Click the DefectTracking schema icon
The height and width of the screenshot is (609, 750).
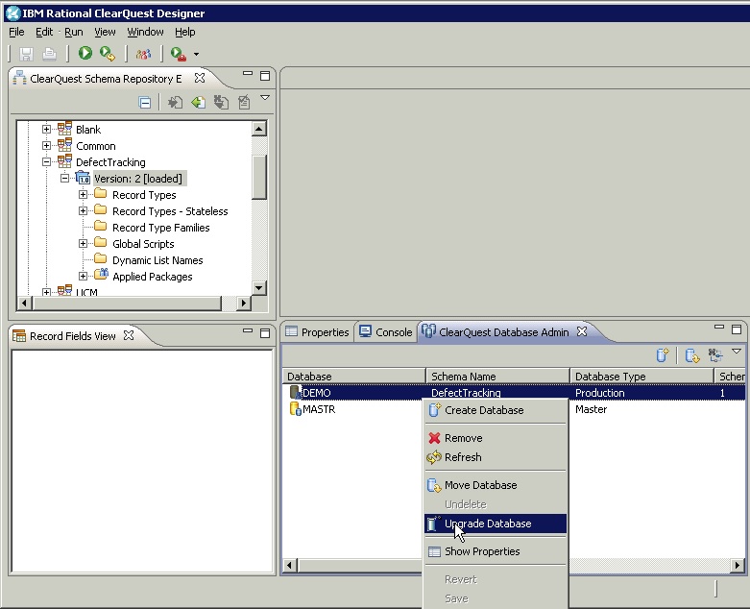[64, 160]
